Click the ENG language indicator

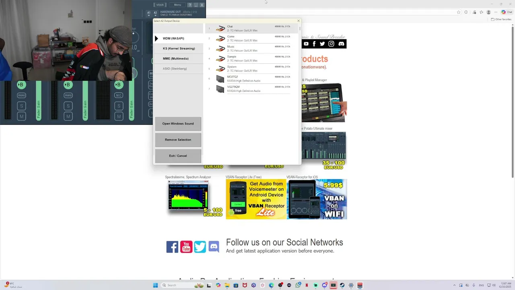481,285
